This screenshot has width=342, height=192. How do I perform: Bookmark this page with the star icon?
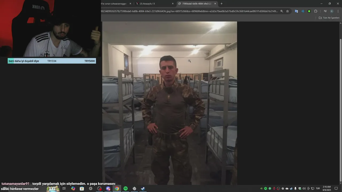pyautogui.click(x=287, y=11)
